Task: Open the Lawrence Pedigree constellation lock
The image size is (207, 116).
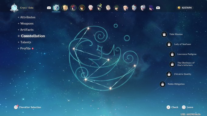Action: (172, 54)
